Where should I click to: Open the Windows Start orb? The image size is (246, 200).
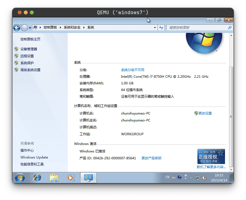(x=20, y=178)
